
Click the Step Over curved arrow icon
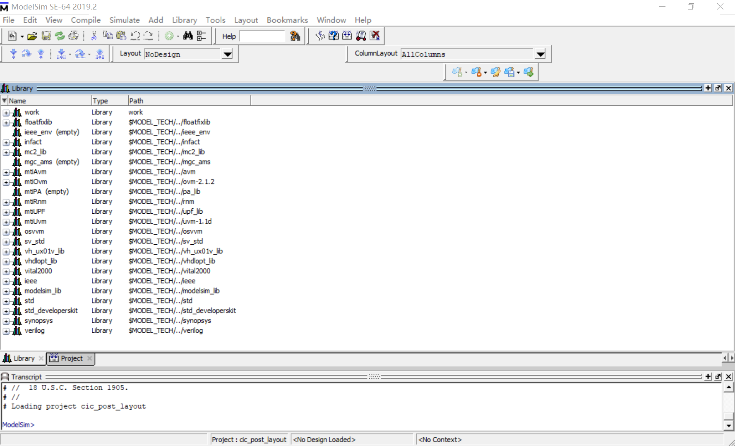pyautogui.click(x=26, y=54)
